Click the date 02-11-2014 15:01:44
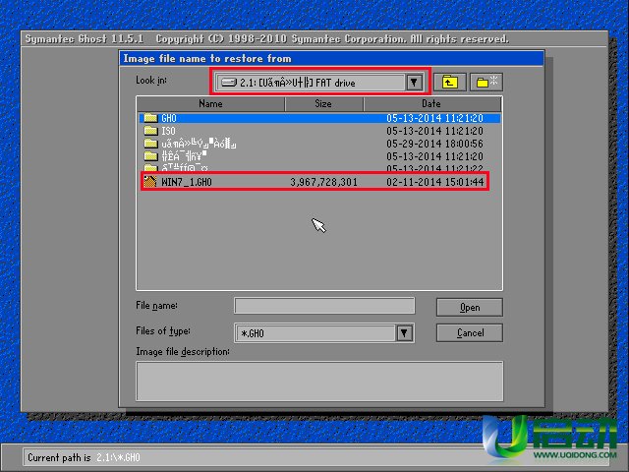The height and width of the screenshot is (472, 629). (x=435, y=182)
